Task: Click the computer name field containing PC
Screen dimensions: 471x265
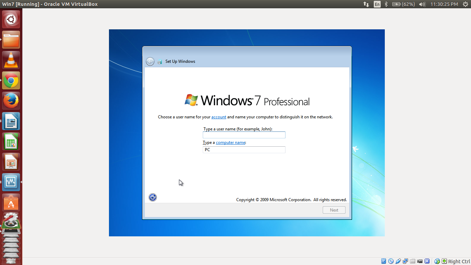Action: coord(244,150)
